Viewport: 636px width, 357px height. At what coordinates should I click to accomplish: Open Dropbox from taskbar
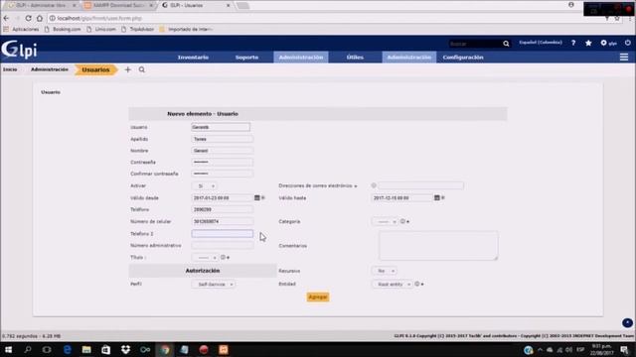tap(125, 350)
